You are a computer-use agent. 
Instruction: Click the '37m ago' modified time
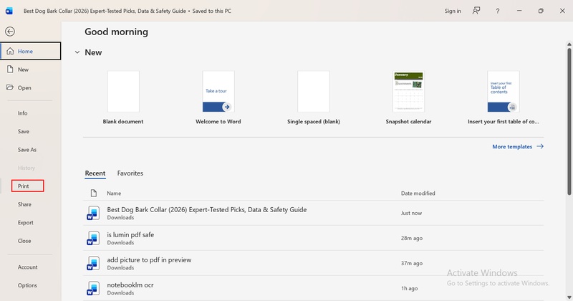(x=412, y=263)
